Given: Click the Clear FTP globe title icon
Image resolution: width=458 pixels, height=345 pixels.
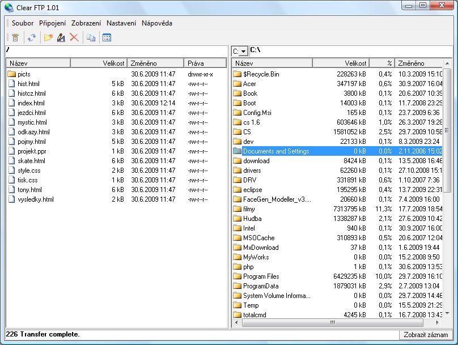Looking at the screenshot, I should pyautogui.click(x=9, y=7).
